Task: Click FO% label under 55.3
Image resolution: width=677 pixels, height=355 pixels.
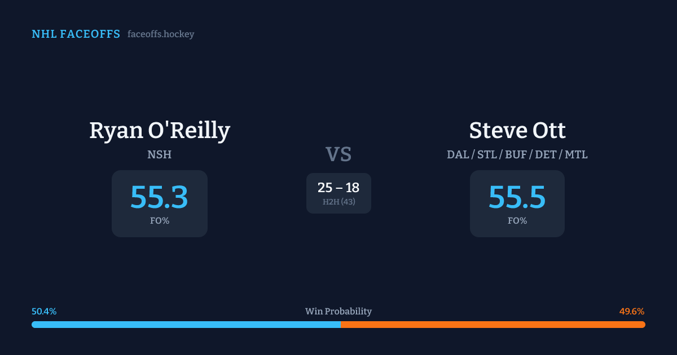Action: coord(160,221)
